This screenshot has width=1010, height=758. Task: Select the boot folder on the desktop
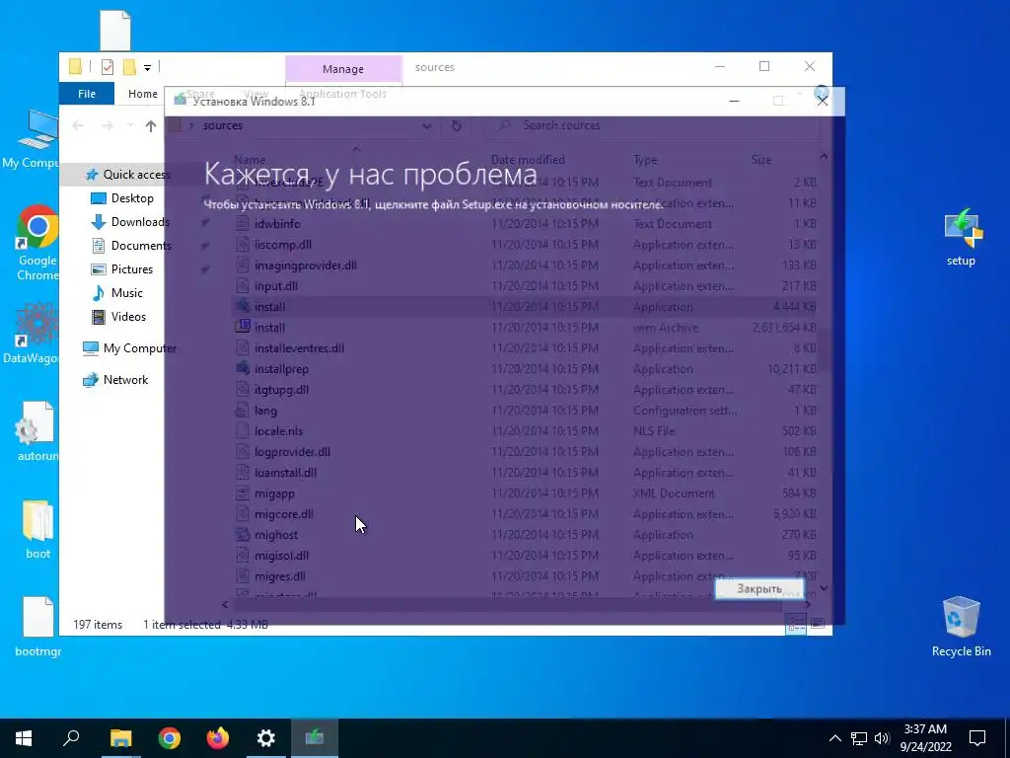pos(38,529)
